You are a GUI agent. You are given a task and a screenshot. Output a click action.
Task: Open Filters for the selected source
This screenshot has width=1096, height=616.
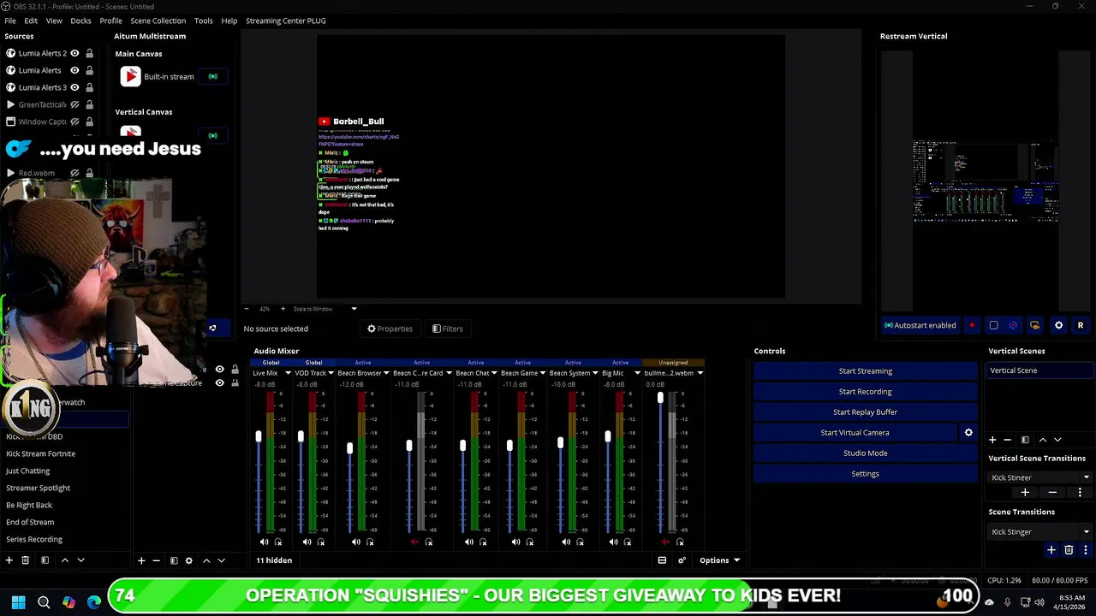point(447,329)
